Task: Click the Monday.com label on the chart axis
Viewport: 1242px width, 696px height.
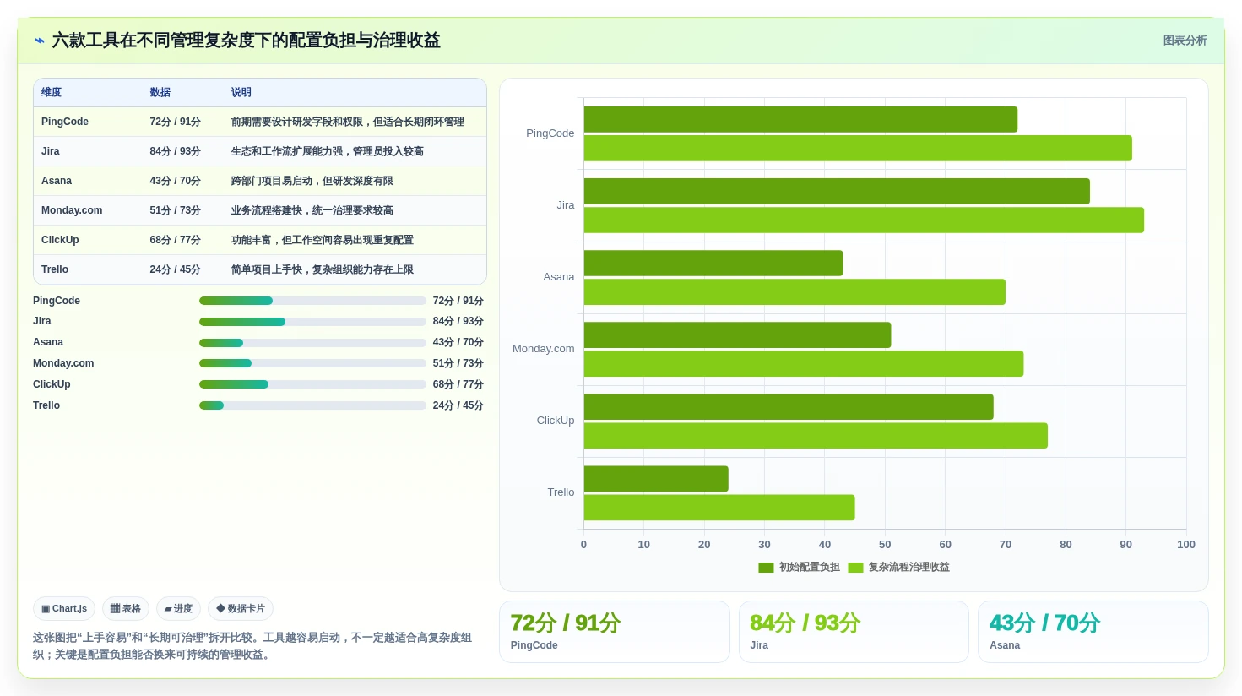Action: pyautogui.click(x=544, y=349)
